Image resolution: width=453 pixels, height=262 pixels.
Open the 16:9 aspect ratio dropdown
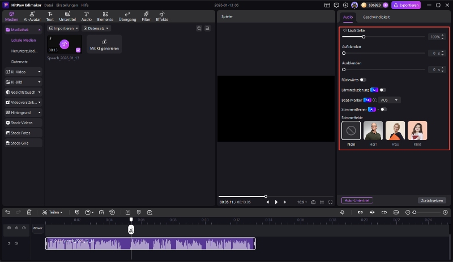click(x=302, y=202)
